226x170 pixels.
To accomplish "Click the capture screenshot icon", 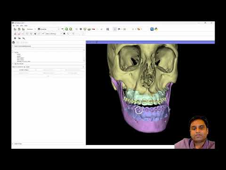I will pyautogui.click(x=15, y=38).
